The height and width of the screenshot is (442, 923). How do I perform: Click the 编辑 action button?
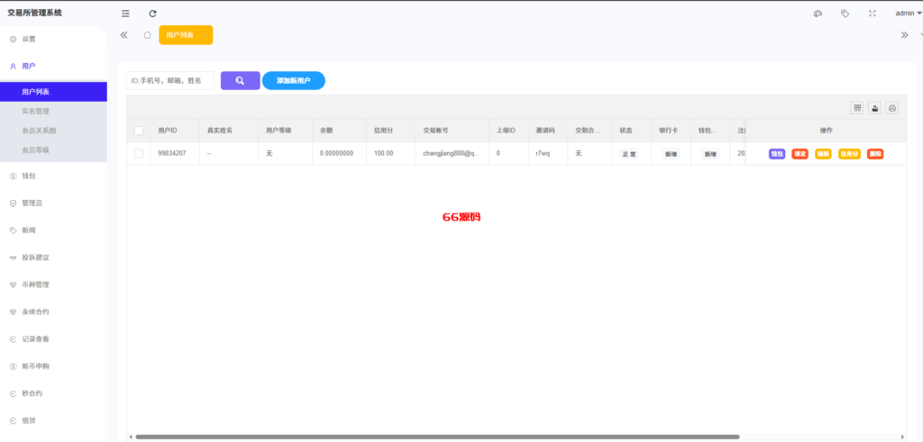pos(823,154)
